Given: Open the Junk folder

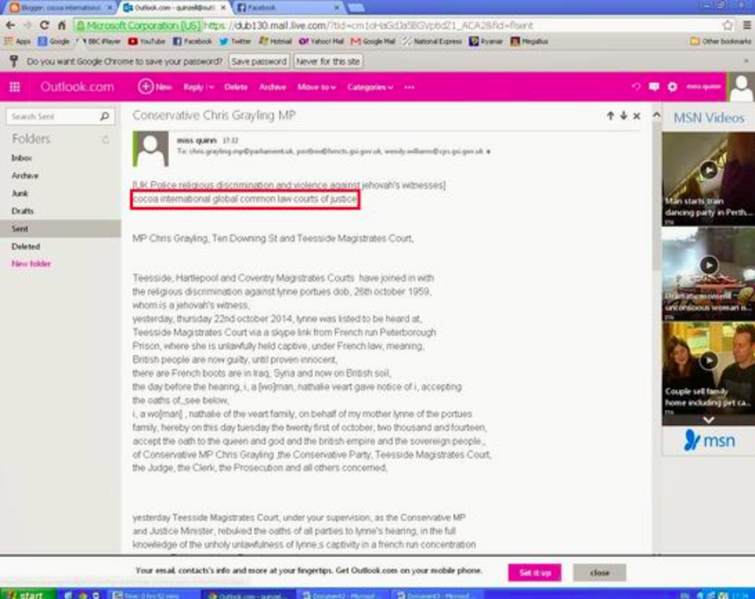Looking at the screenshot, I should 20,193.
